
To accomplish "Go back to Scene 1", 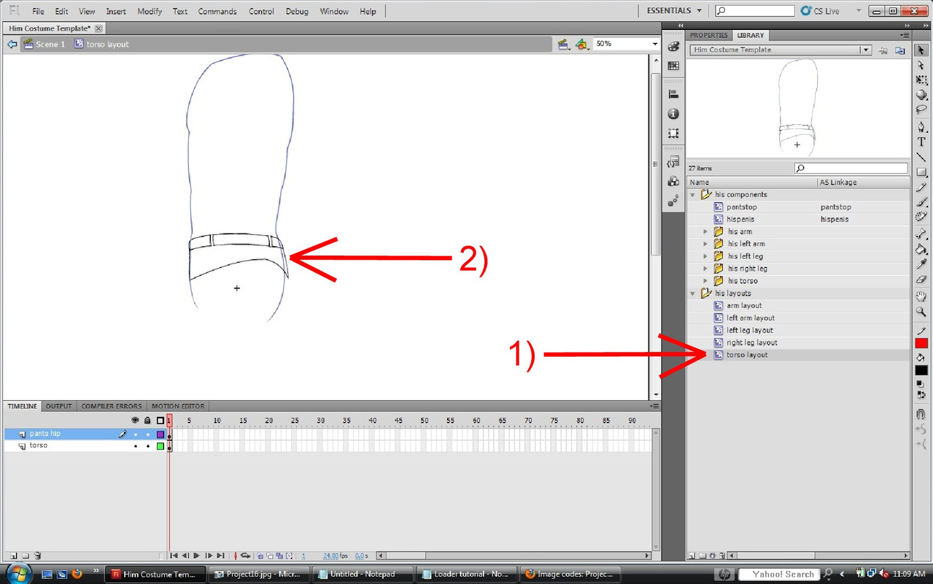I will tap(44, 45).
